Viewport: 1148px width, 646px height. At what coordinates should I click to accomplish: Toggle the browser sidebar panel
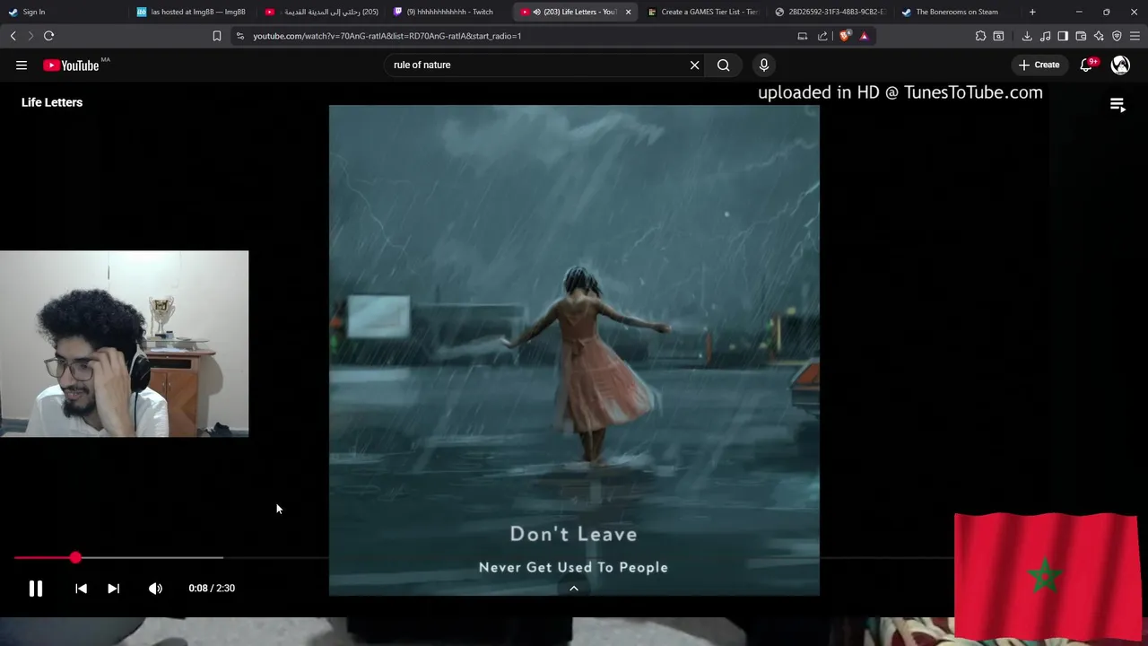click(x=1063, y=36)
